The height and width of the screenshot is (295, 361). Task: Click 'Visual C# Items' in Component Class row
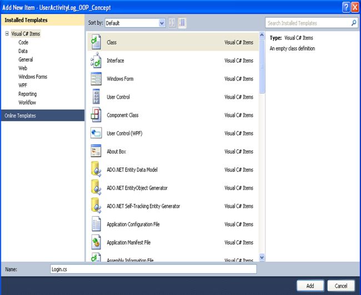point(239,115)
